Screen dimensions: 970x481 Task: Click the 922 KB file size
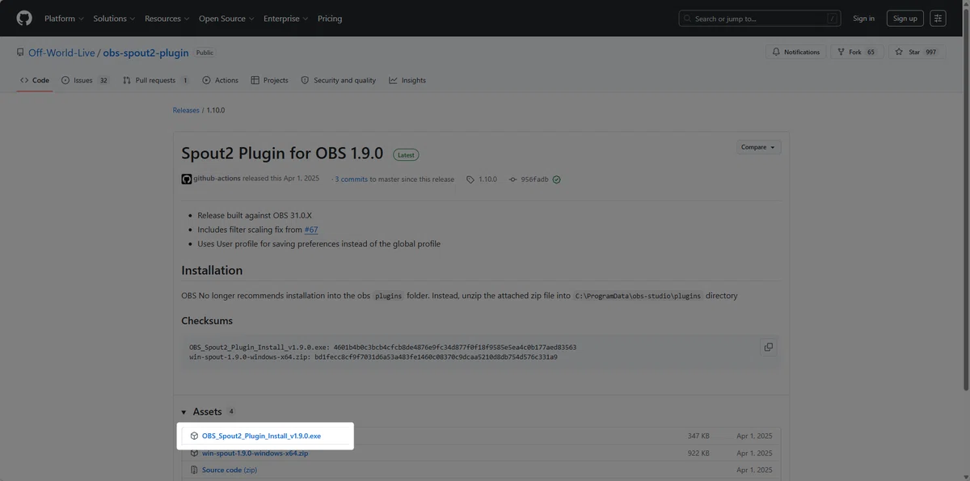698,454
